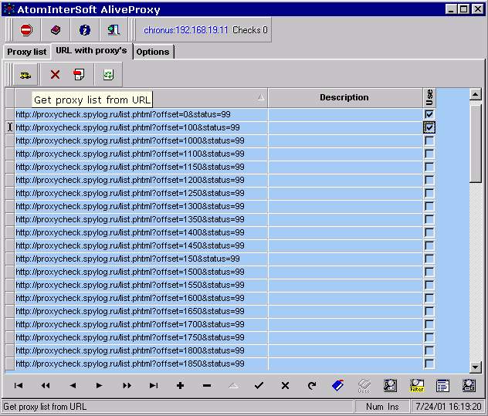Click the row indicator of offset=100 row

click(x=10, y=127)
